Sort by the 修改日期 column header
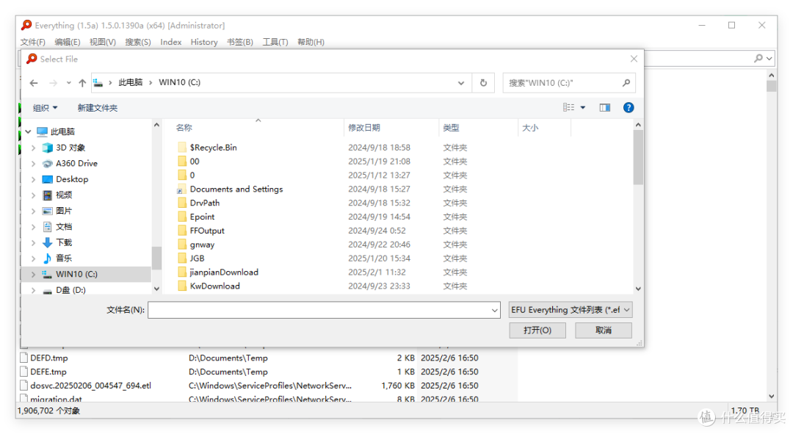793x434 pixels. [364, 128]
